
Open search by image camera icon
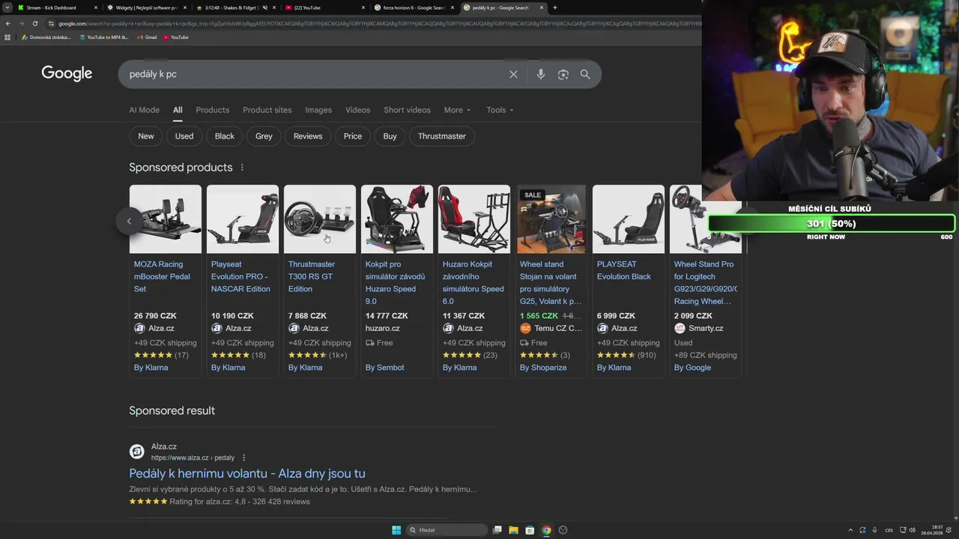pyautogui.click(x=563, y=74)
